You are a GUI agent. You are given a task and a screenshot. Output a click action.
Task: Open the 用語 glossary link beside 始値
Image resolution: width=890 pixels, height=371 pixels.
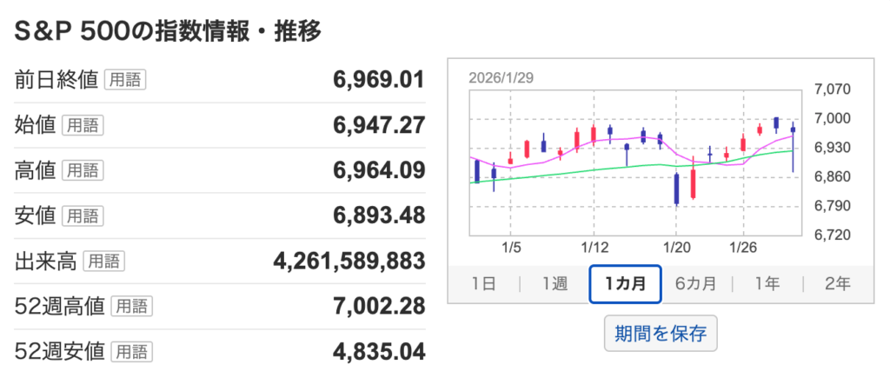click(x=82, y=125)
